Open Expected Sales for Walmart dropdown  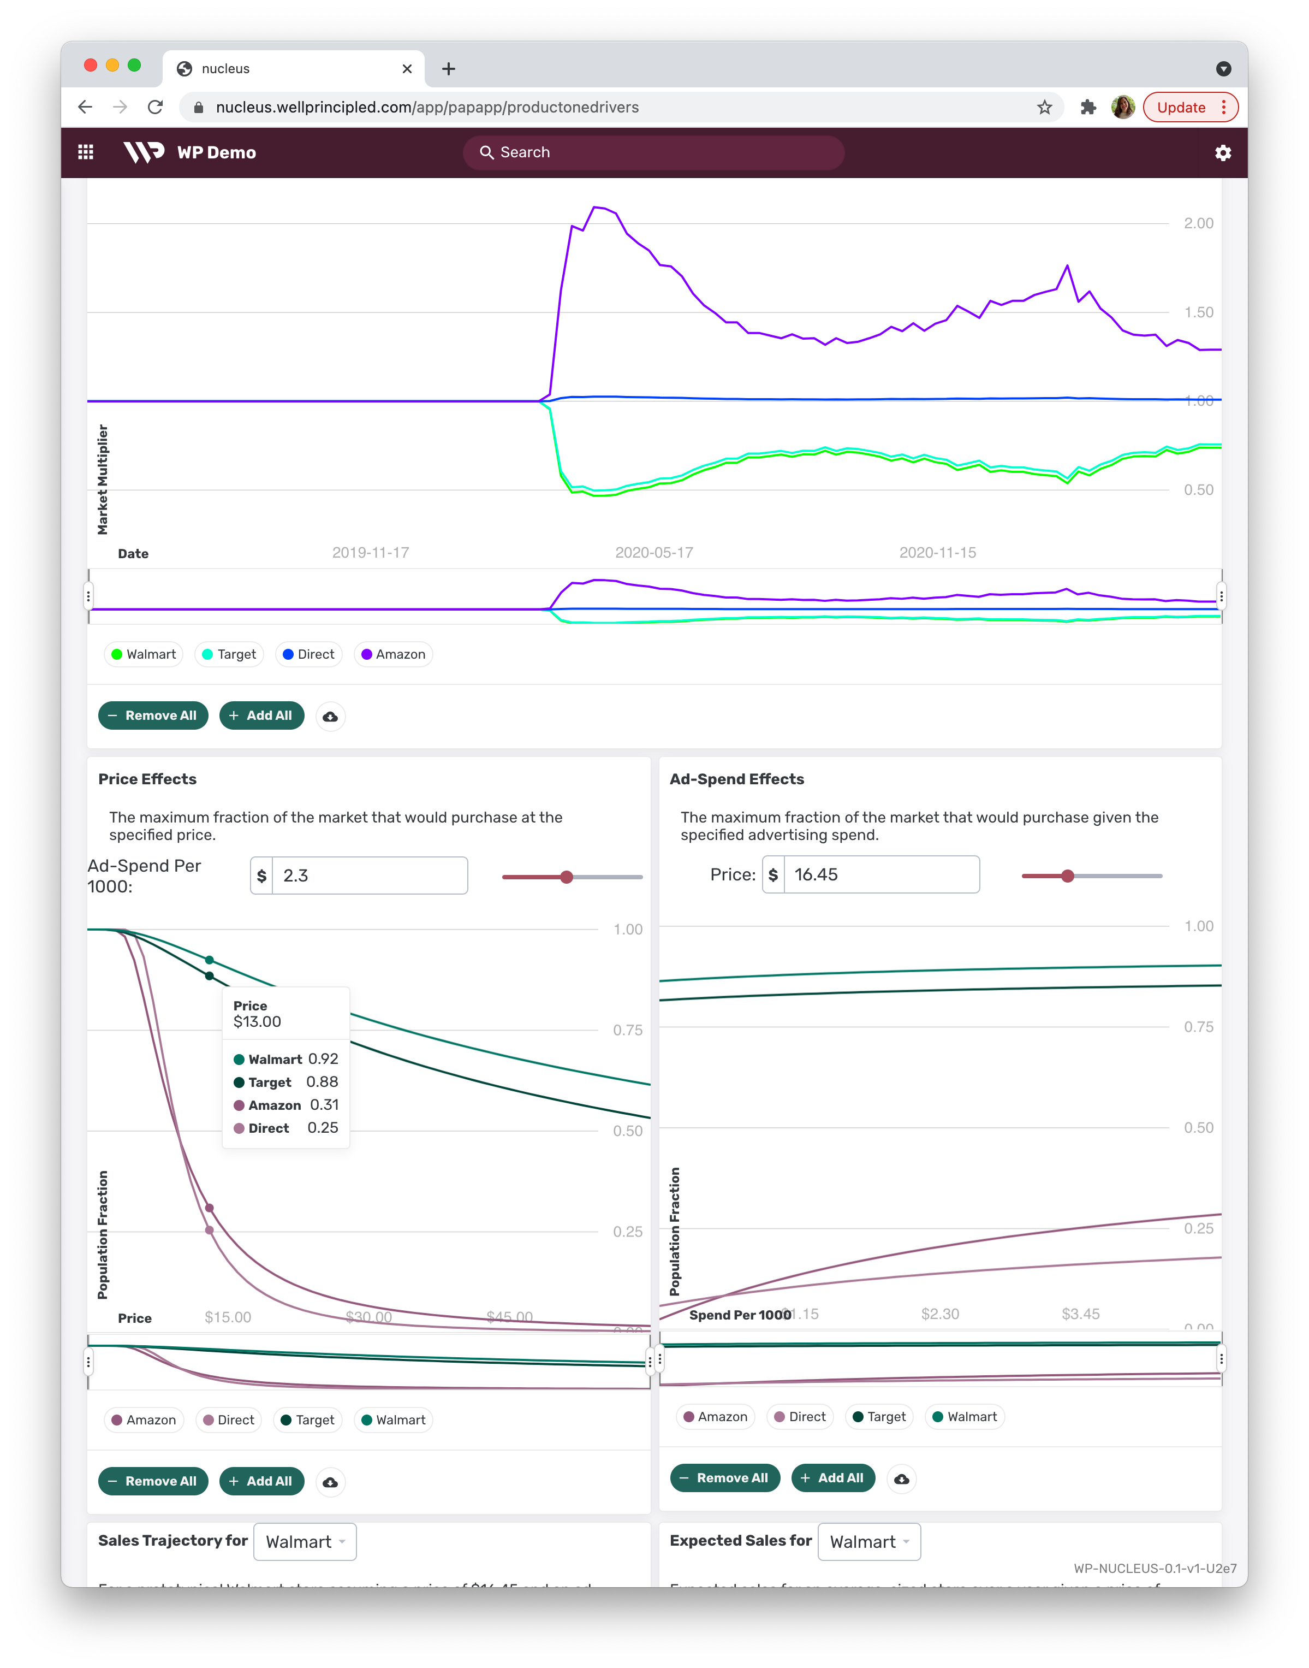pyautogui.click(x=869, y=1542)
